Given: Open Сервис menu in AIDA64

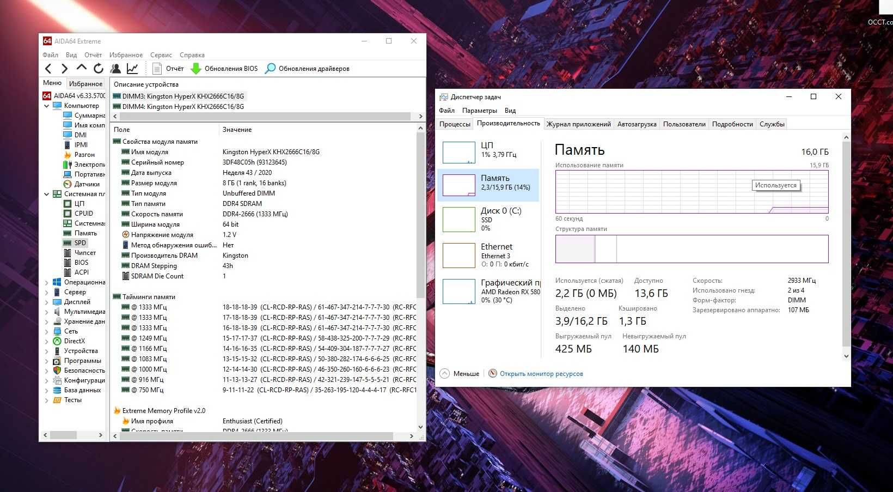Looking at the screenshot, I should 161,55.
